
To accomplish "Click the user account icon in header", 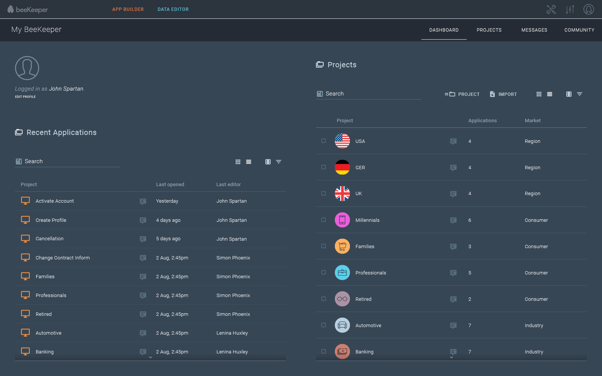I will [588, 9].
